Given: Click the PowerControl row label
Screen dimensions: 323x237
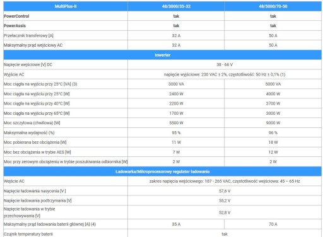Looking at the screenshot, I should 16,16.
